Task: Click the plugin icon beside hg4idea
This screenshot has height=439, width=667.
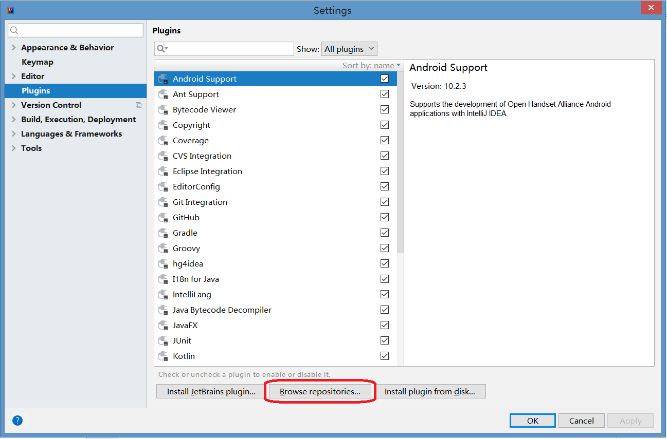Action: click(x=164, y=263)
